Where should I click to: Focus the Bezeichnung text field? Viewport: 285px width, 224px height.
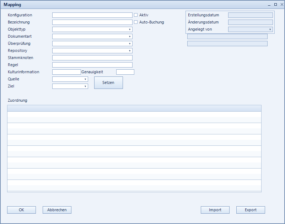(x=92, y=22)
